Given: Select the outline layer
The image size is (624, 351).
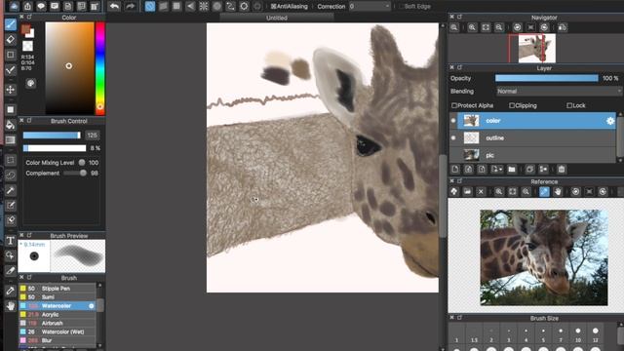Looking at the screenshot, I should point(536,137).
